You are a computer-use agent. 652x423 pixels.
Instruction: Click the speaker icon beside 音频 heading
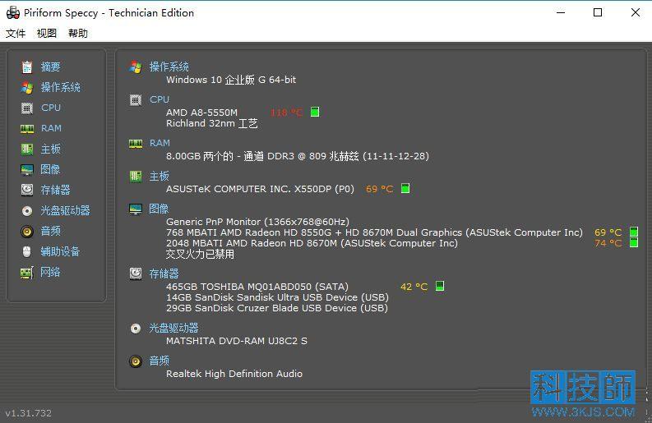[x=136, y=361]
